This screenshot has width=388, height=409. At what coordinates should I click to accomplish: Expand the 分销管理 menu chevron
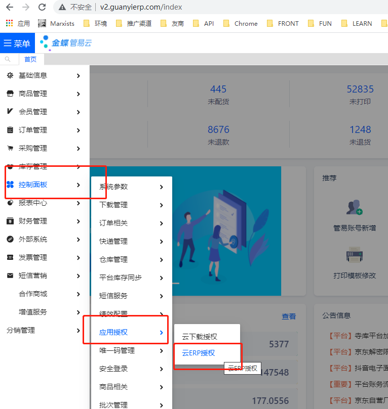pyautogui.click(x=78, y=331)
